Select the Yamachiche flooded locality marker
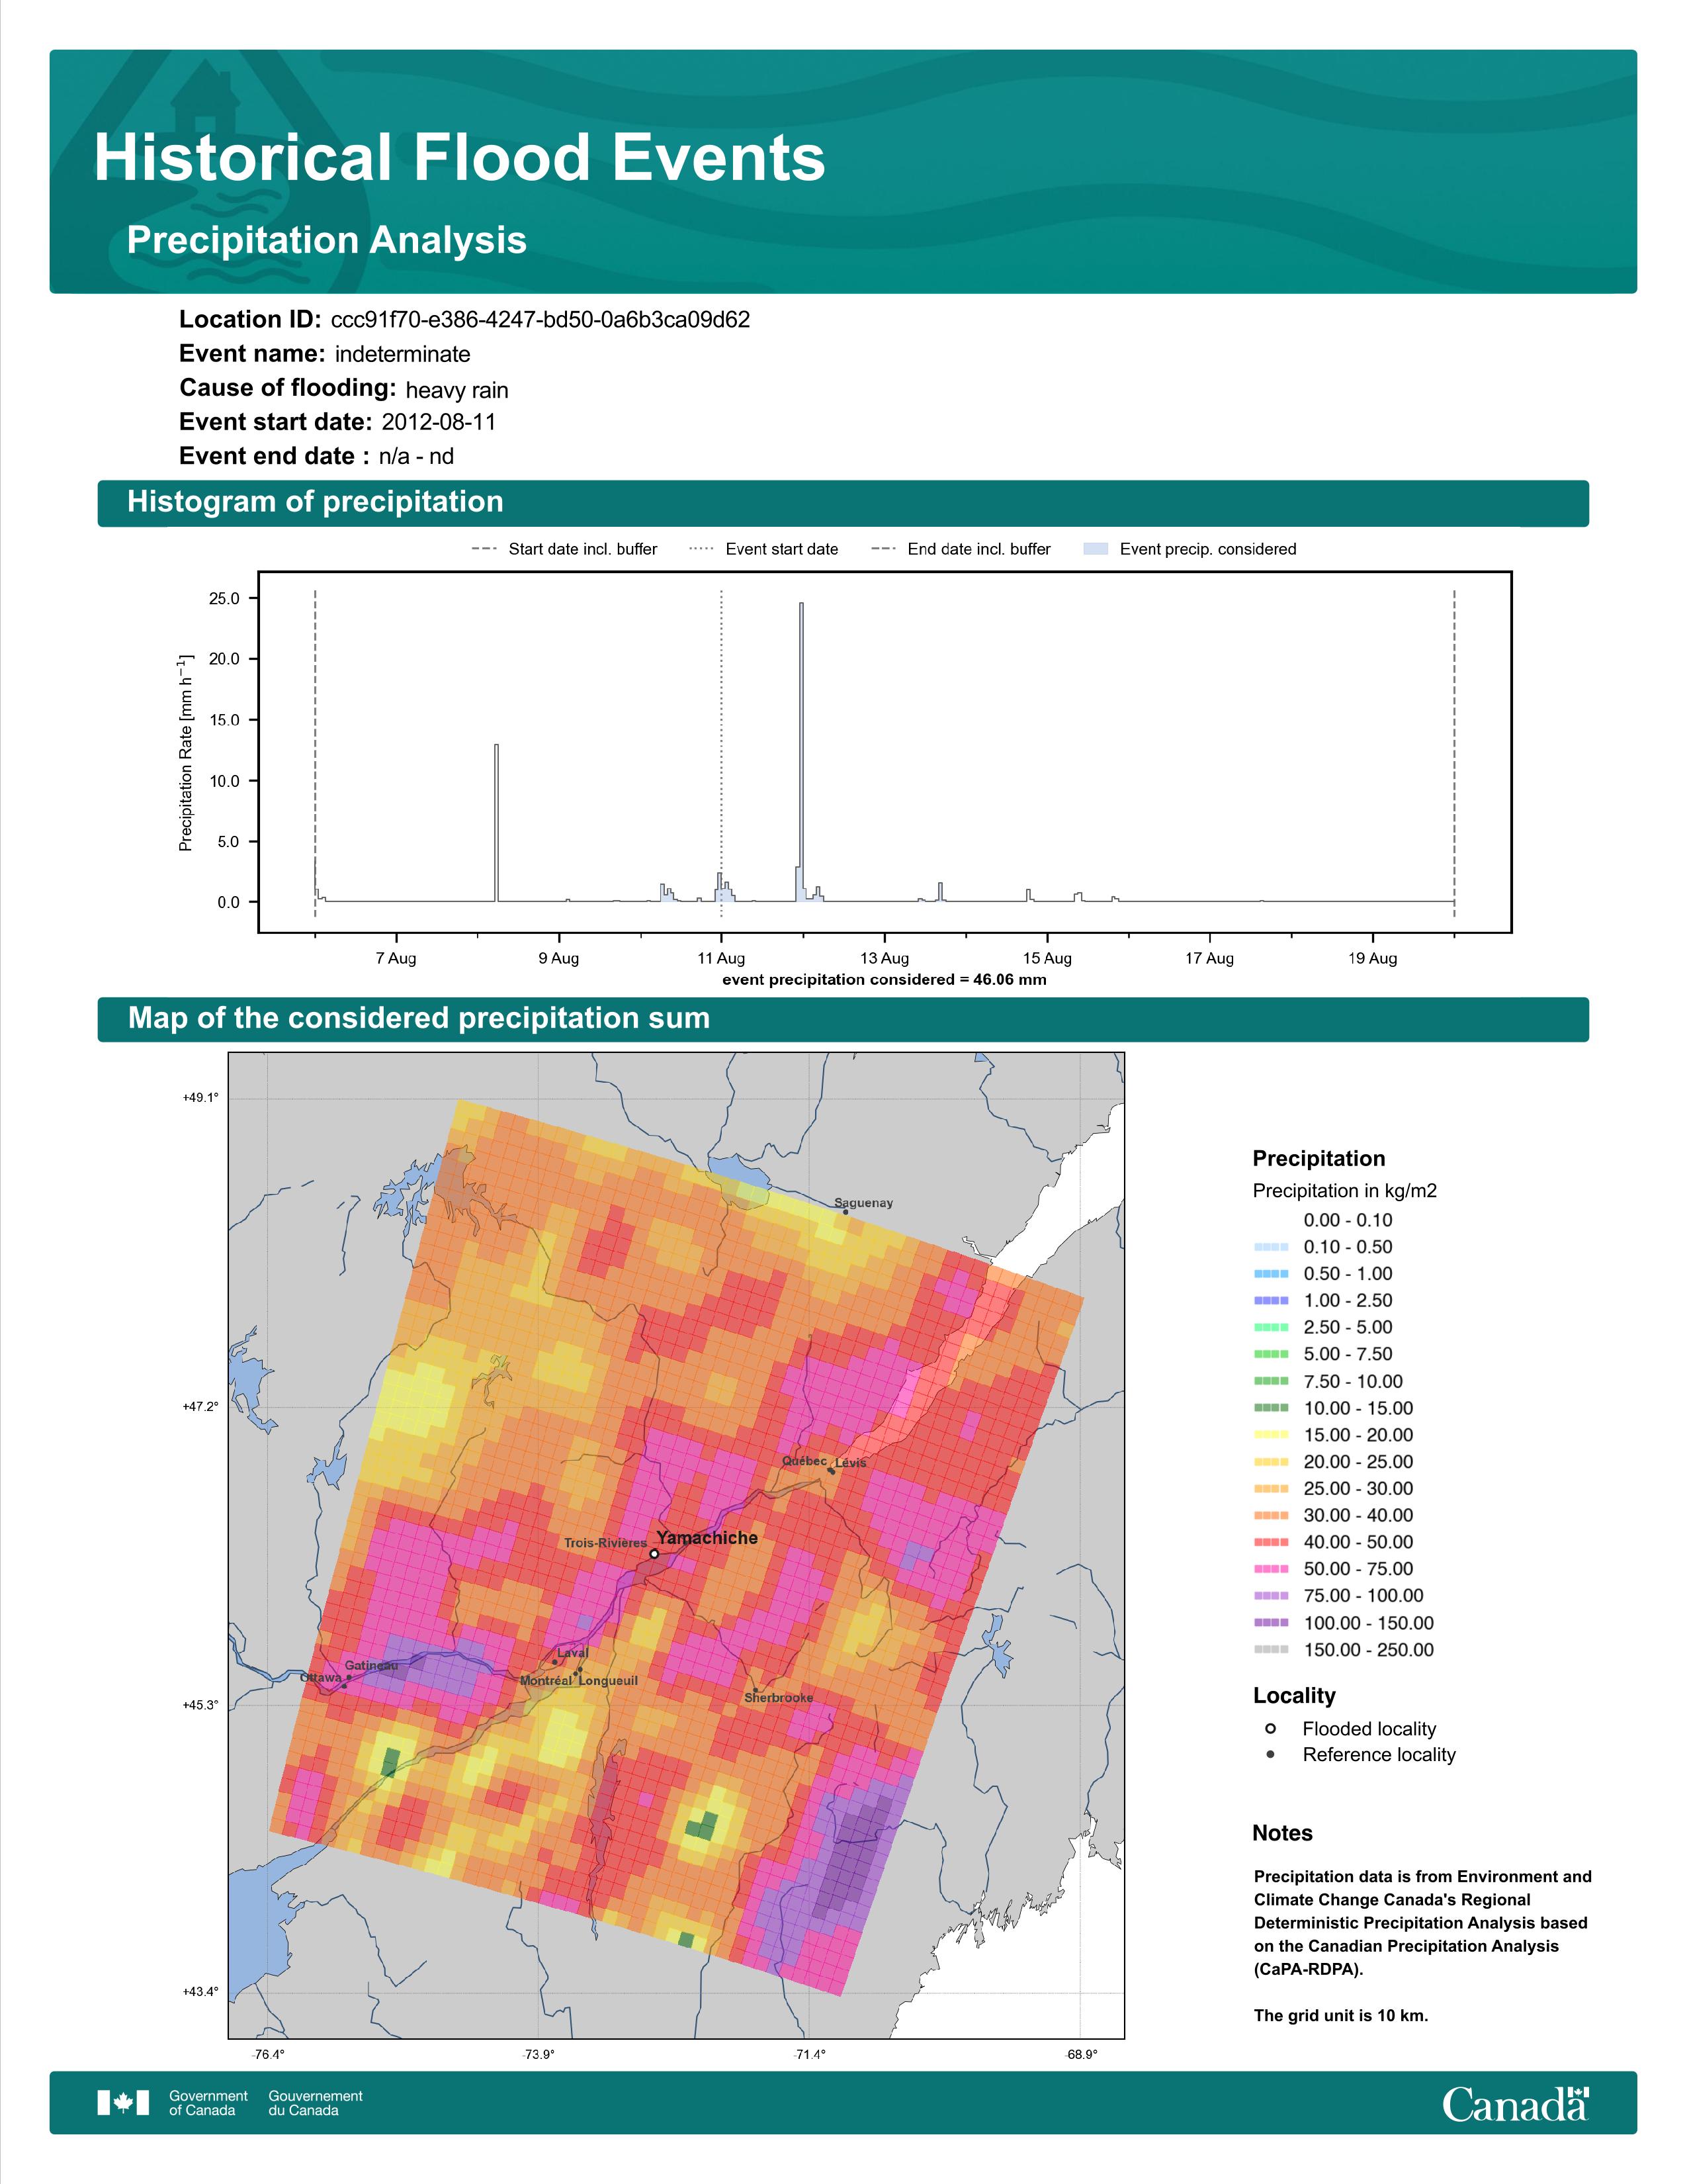The width and height of the screenshot is (1687, 2184). [x=654, y=1554]
